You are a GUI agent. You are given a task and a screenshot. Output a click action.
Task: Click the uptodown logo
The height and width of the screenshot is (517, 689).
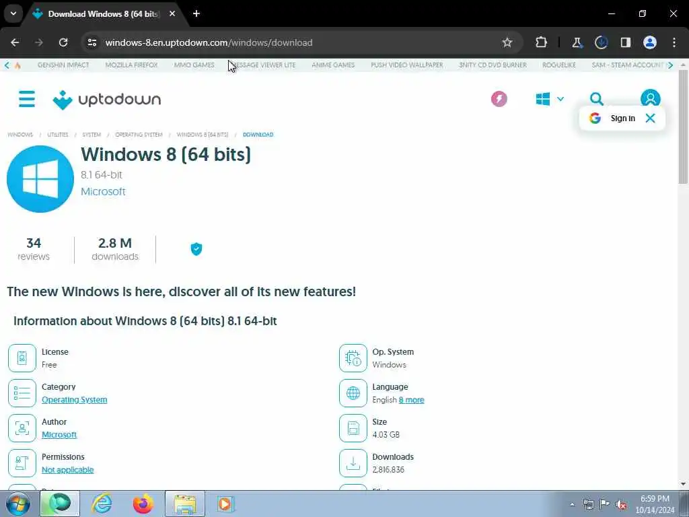[107, 100]
